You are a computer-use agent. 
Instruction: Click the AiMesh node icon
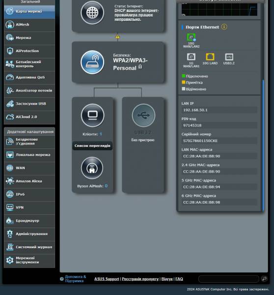(x=92, y=168)
